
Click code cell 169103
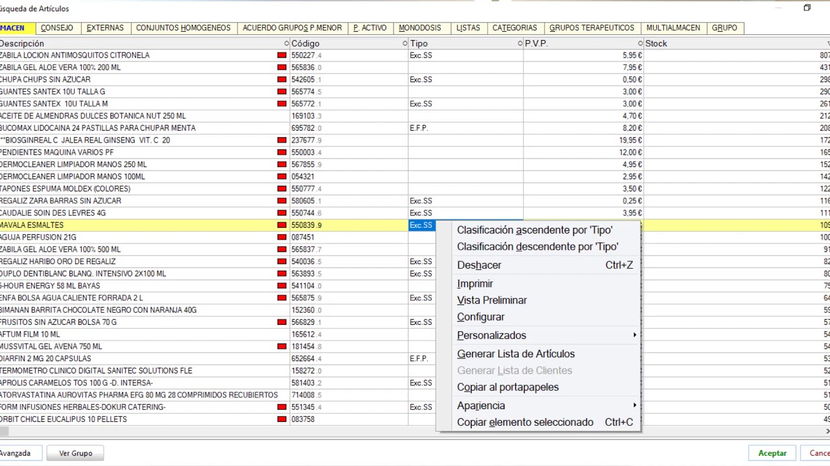point(349,116)
